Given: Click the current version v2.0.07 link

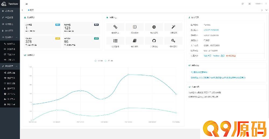Looking at the screenshot, I should pos(211,30).
